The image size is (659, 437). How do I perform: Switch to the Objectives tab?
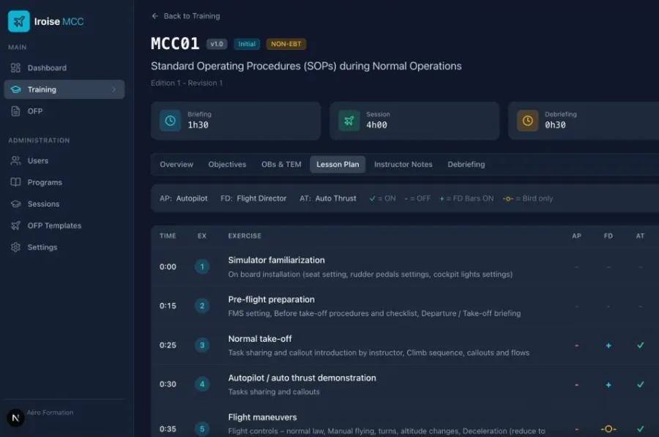[227, 164]
